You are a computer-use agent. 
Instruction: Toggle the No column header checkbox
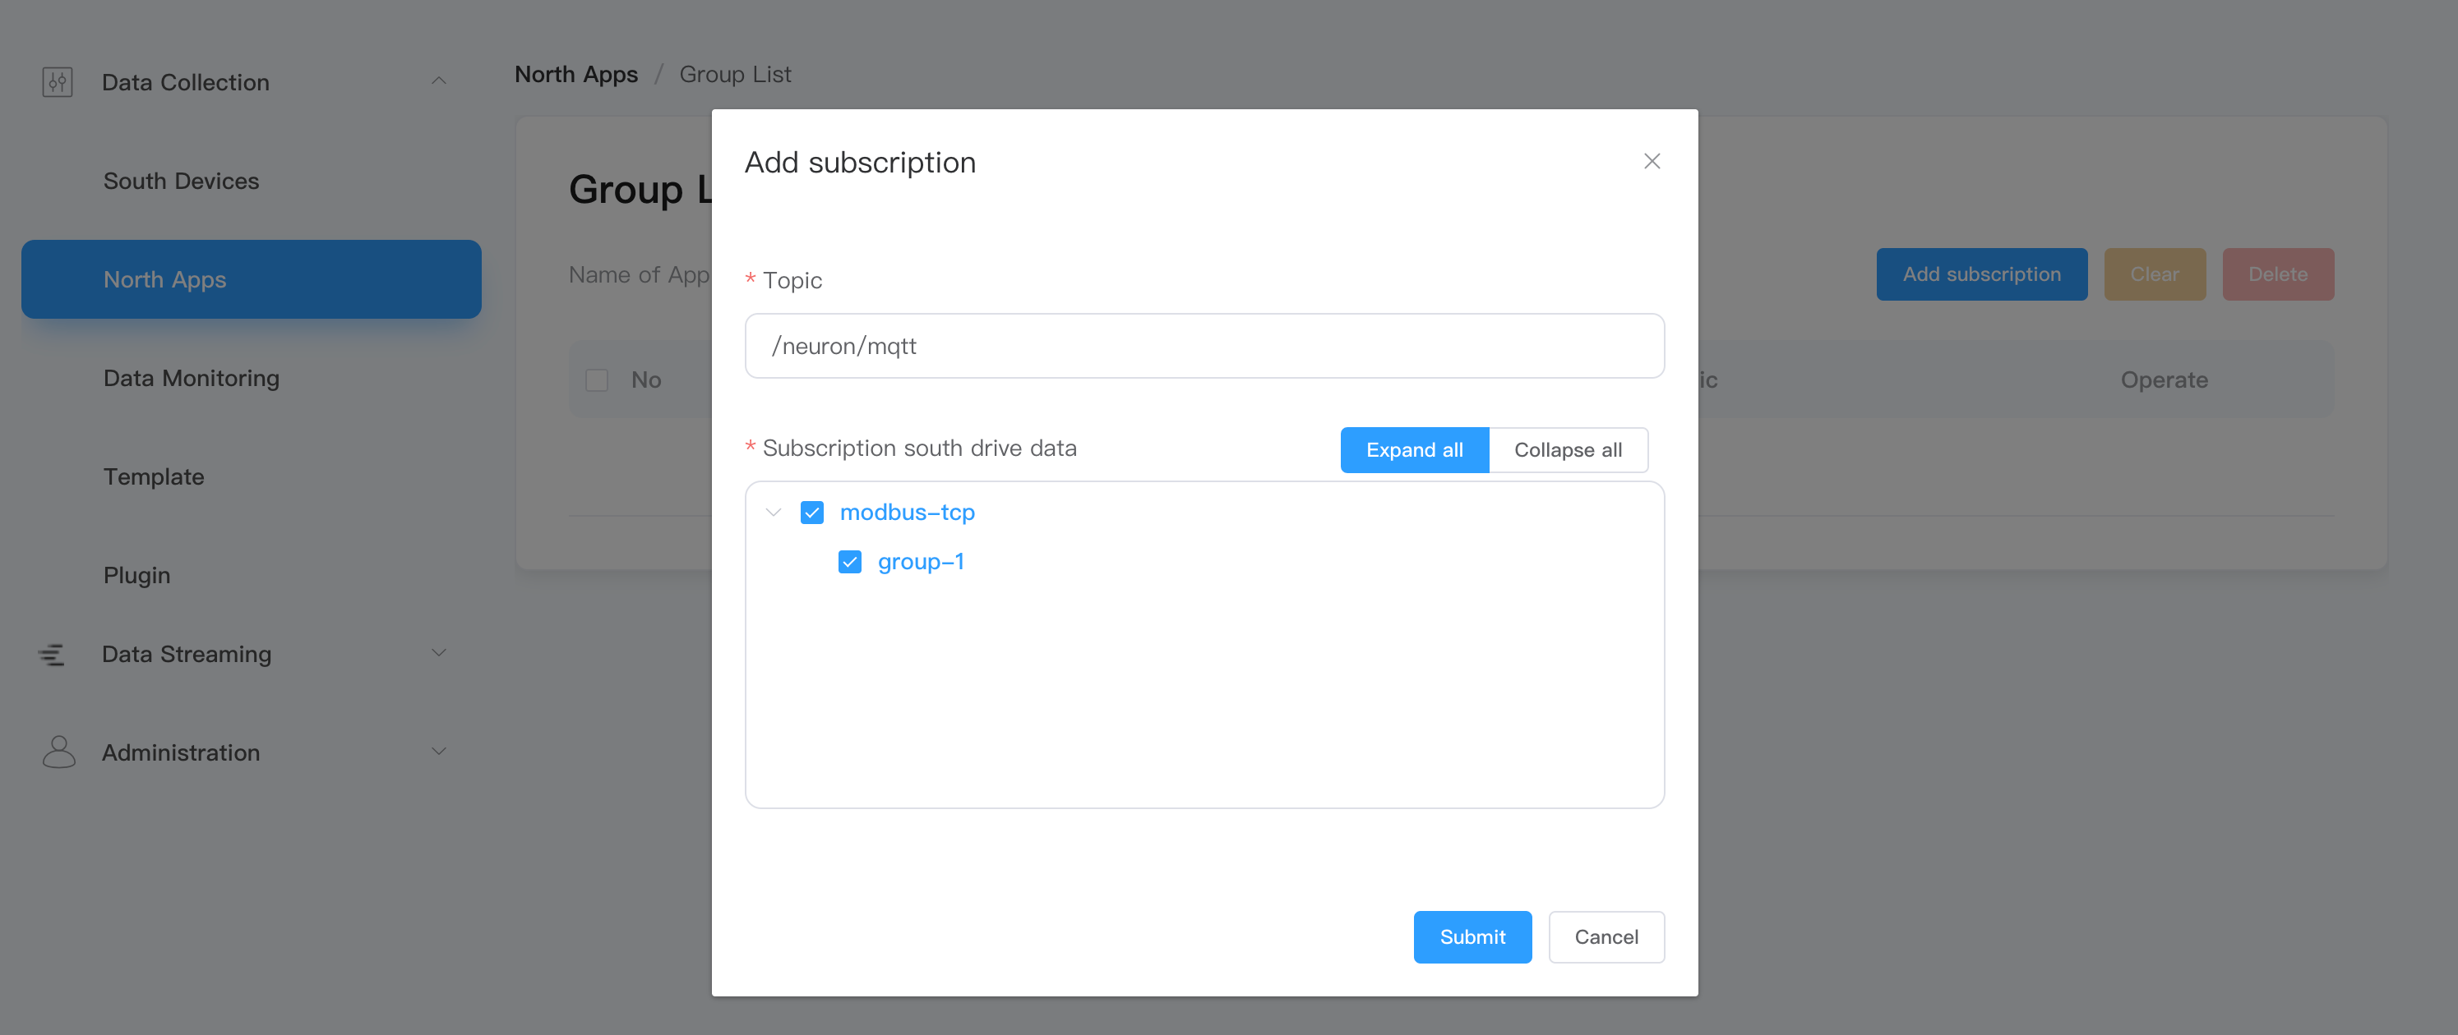click(x=596, y=380)
